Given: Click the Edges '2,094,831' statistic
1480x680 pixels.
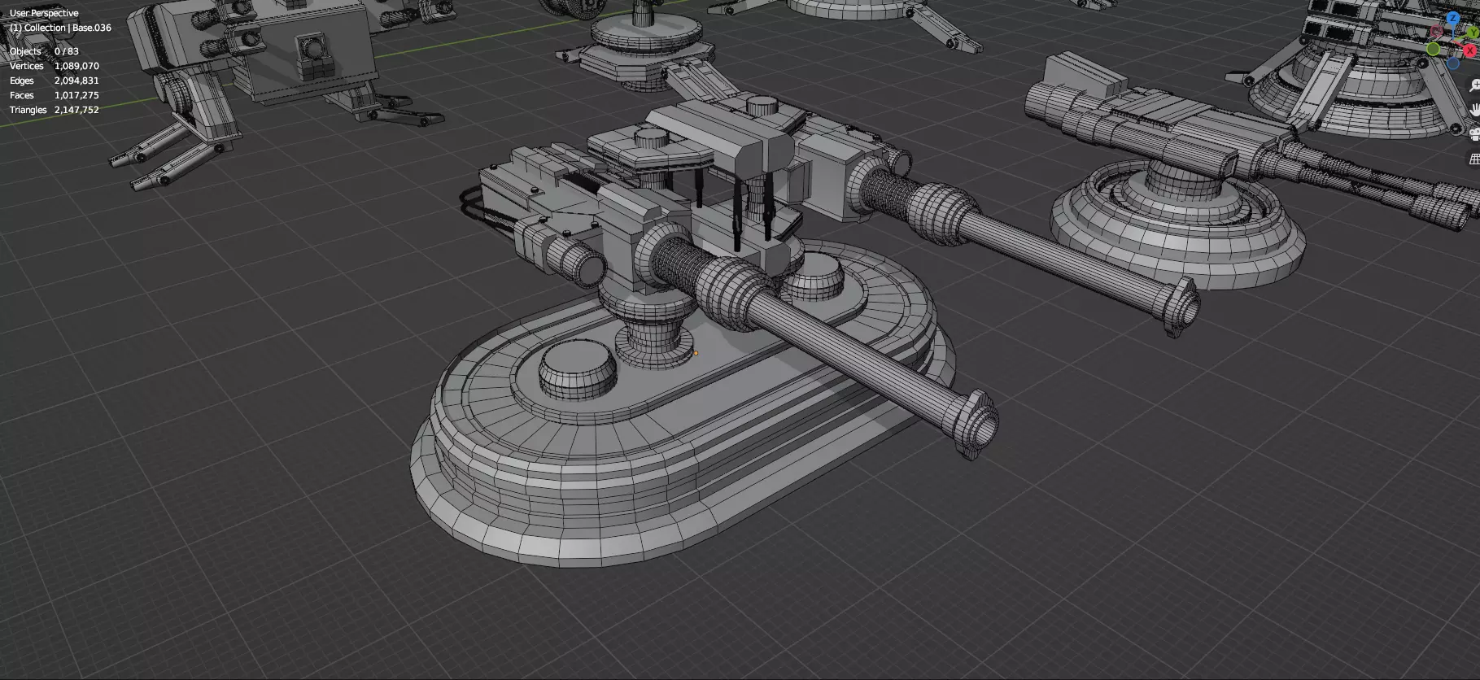Looking at the screenshot, I should (76, 81).
